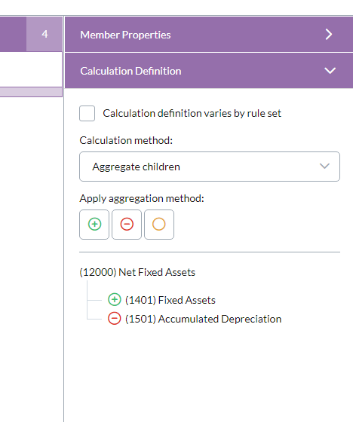Click the light purple bar under the left grid

(31, 92)
